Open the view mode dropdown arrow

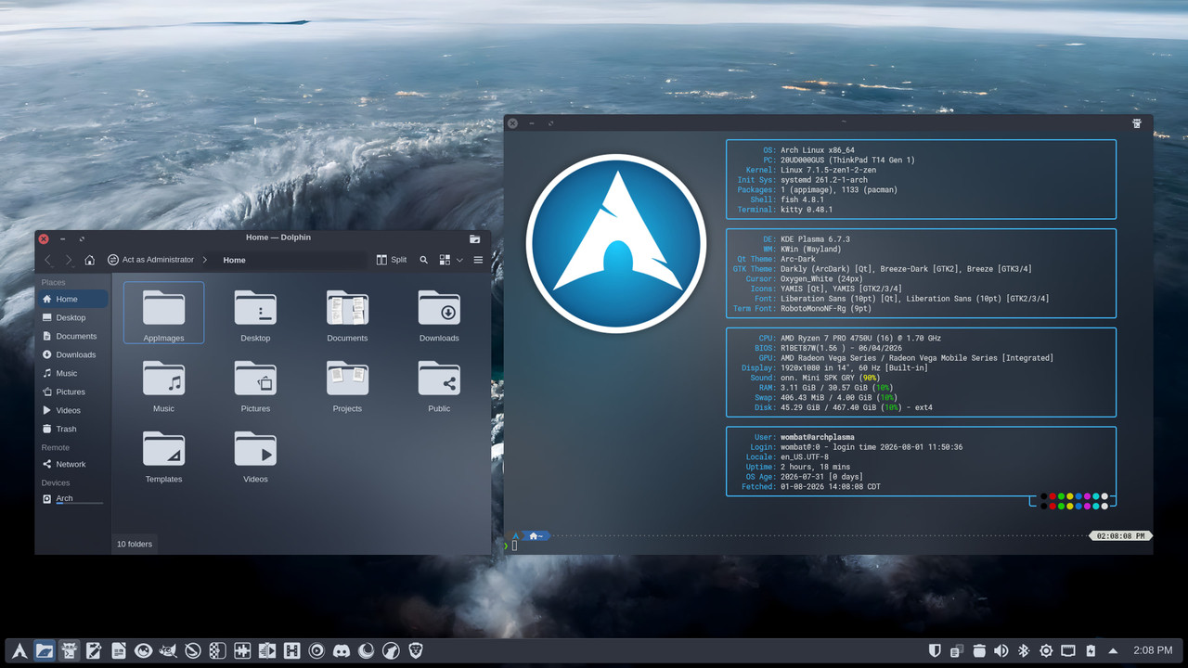click(459, 260)
